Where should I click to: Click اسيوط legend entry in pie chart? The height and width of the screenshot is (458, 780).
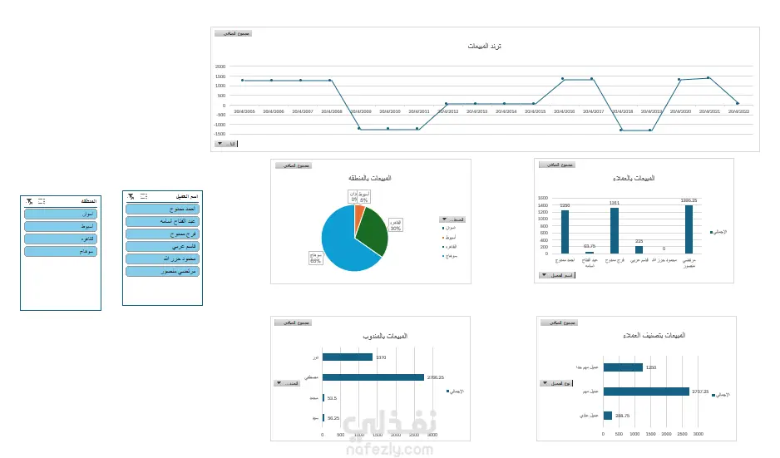[449, 237]
